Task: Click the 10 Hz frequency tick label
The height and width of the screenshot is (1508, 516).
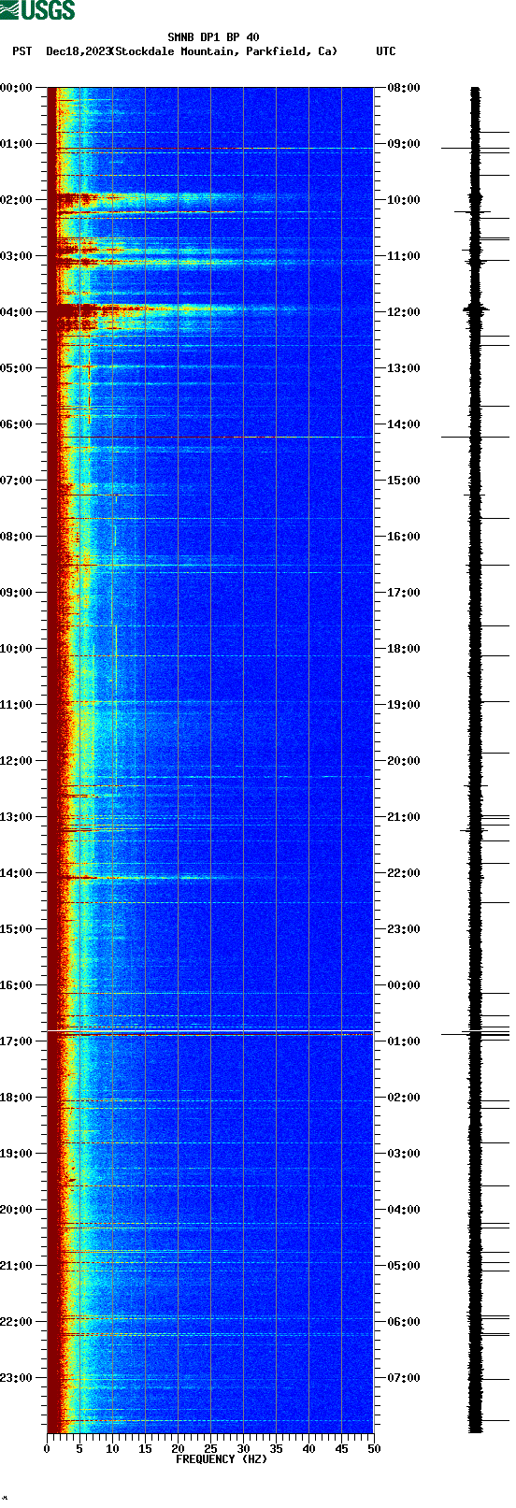Action: pos(112,1449)
